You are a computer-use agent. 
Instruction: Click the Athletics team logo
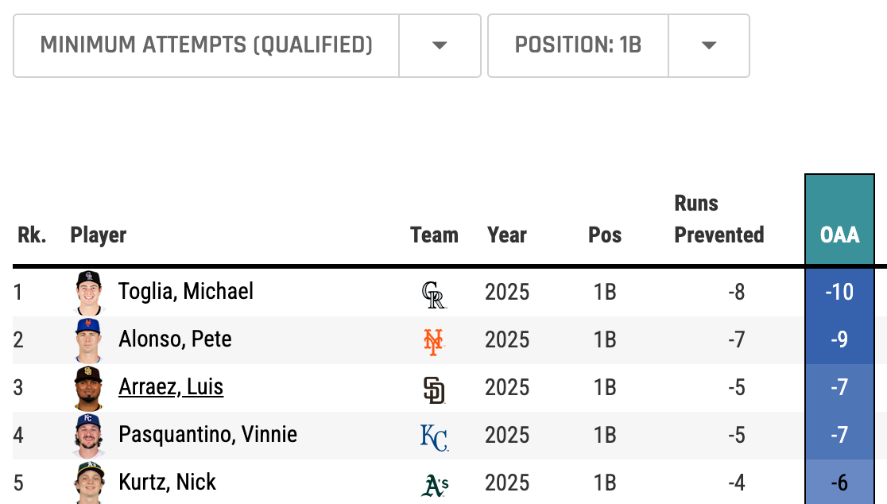click(434, 484)
